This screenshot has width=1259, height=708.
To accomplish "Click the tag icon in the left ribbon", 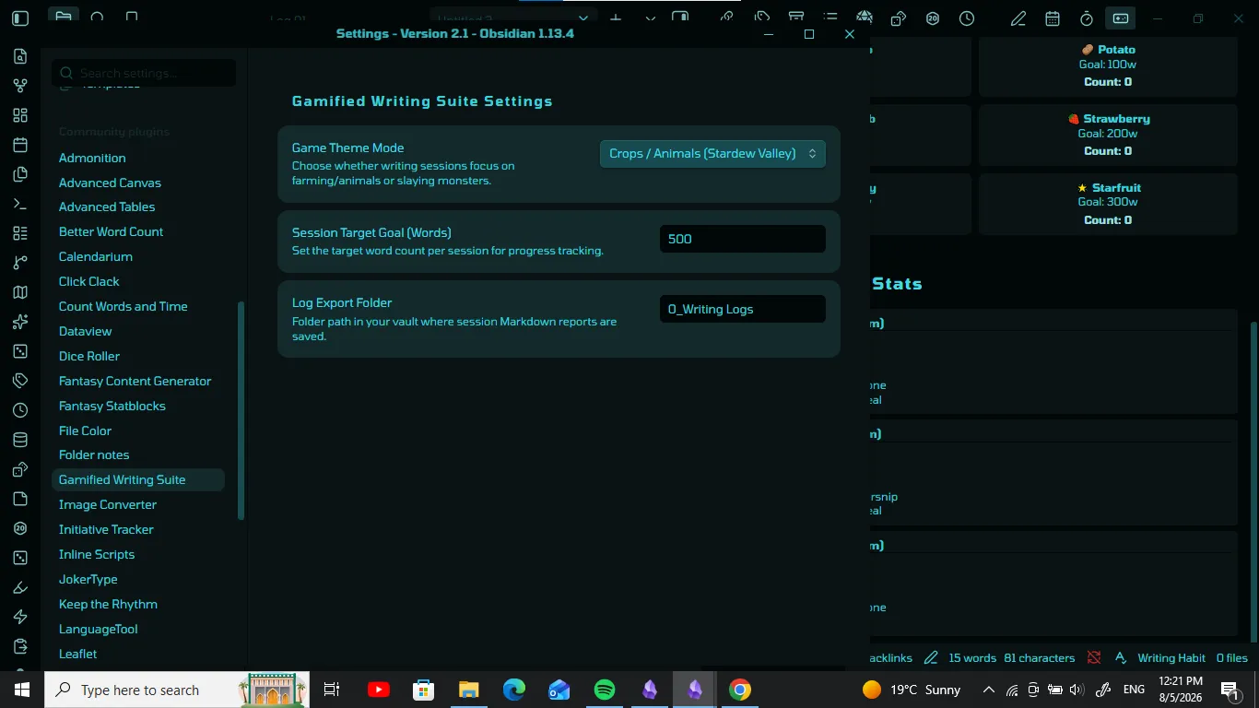I will [x=19, y=381].
